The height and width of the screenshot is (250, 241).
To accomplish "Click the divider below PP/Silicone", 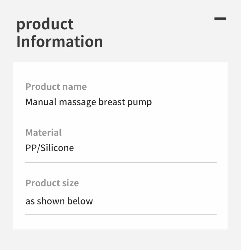I will click(x=120, y=162).
